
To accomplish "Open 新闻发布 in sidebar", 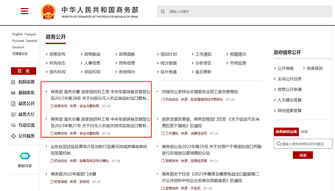I will point(27,92).
